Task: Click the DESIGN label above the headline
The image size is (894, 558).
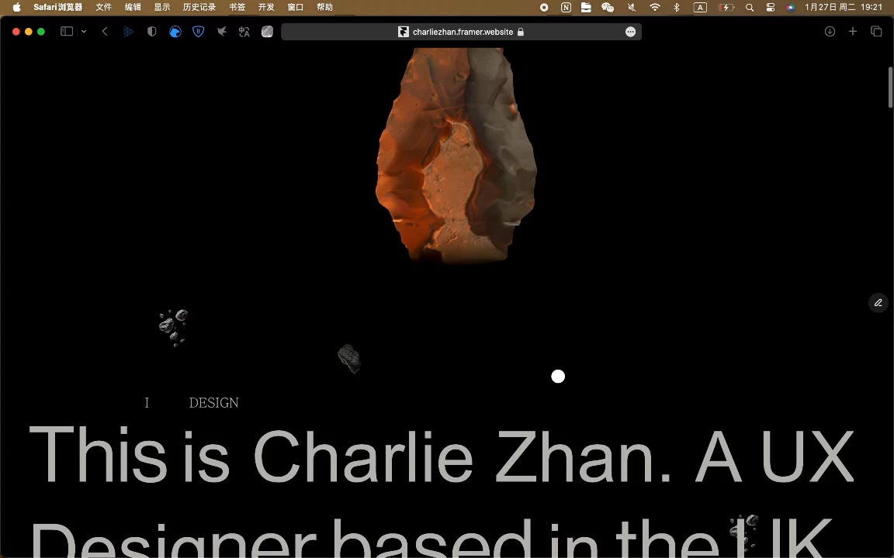Action: tap(214, 402)
